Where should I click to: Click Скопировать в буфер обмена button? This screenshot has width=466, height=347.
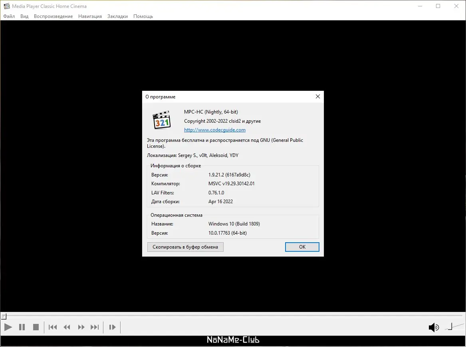point(185,247)
